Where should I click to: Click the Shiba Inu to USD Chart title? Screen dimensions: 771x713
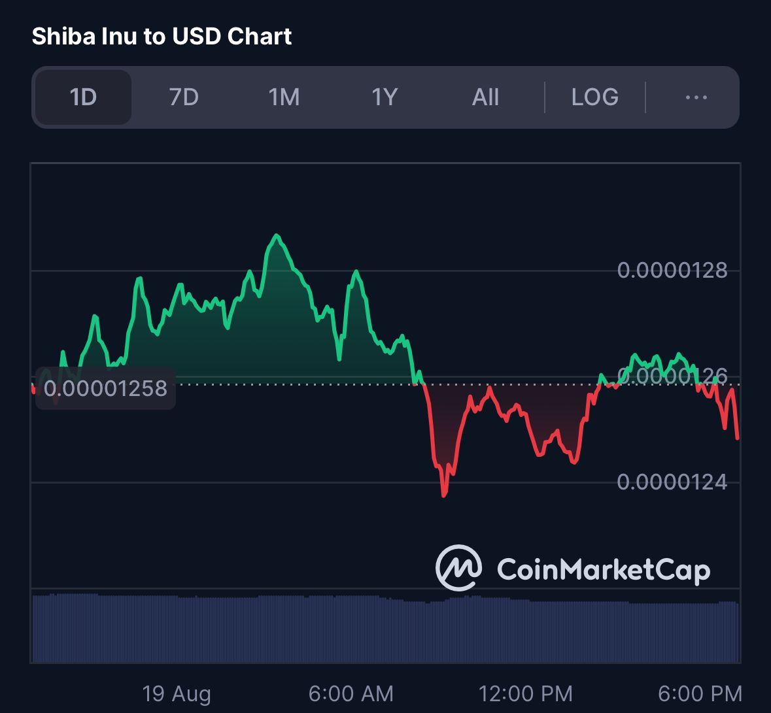pos(162,37)
